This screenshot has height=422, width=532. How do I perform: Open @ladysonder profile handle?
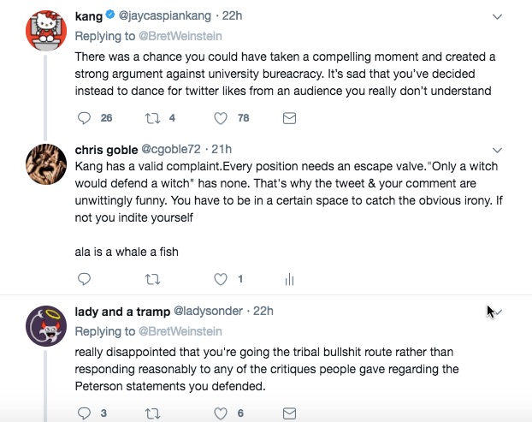pyautogui.click(x=208, y=311)
